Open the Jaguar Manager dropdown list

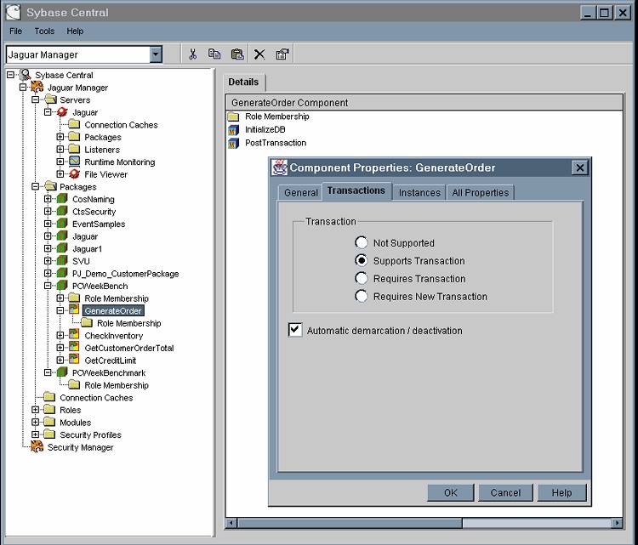[156, 54]
